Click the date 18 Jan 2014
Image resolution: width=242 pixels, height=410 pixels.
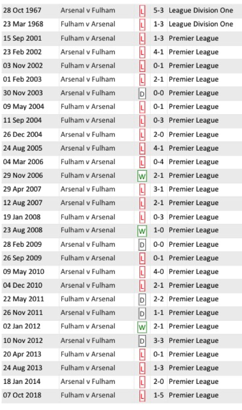click(22, 381)
